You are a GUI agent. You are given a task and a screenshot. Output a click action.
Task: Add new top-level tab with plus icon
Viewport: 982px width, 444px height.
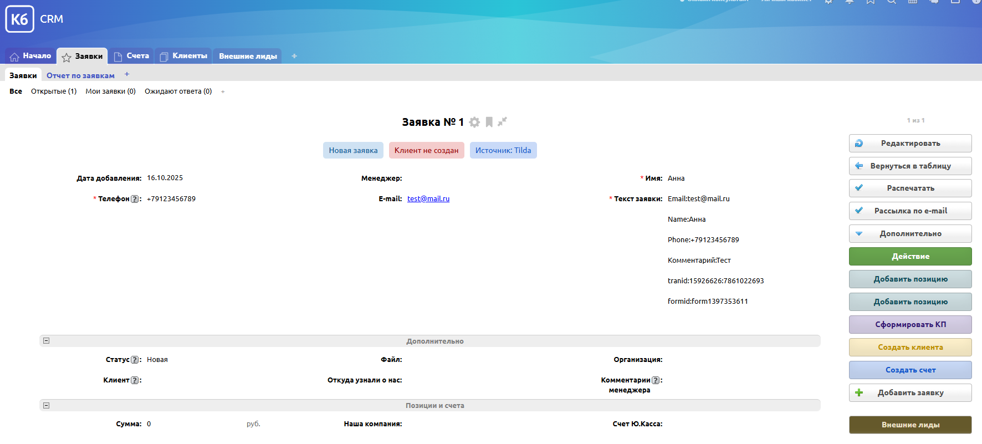(x=294, y=56)
